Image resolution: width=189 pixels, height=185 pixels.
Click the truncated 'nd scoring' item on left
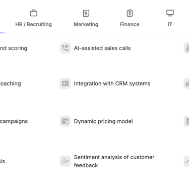[x=14, y=48]
